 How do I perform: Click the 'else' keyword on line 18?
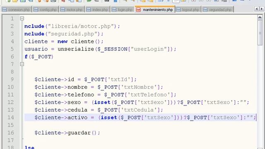pyautogui.click(x=29, y=147)
